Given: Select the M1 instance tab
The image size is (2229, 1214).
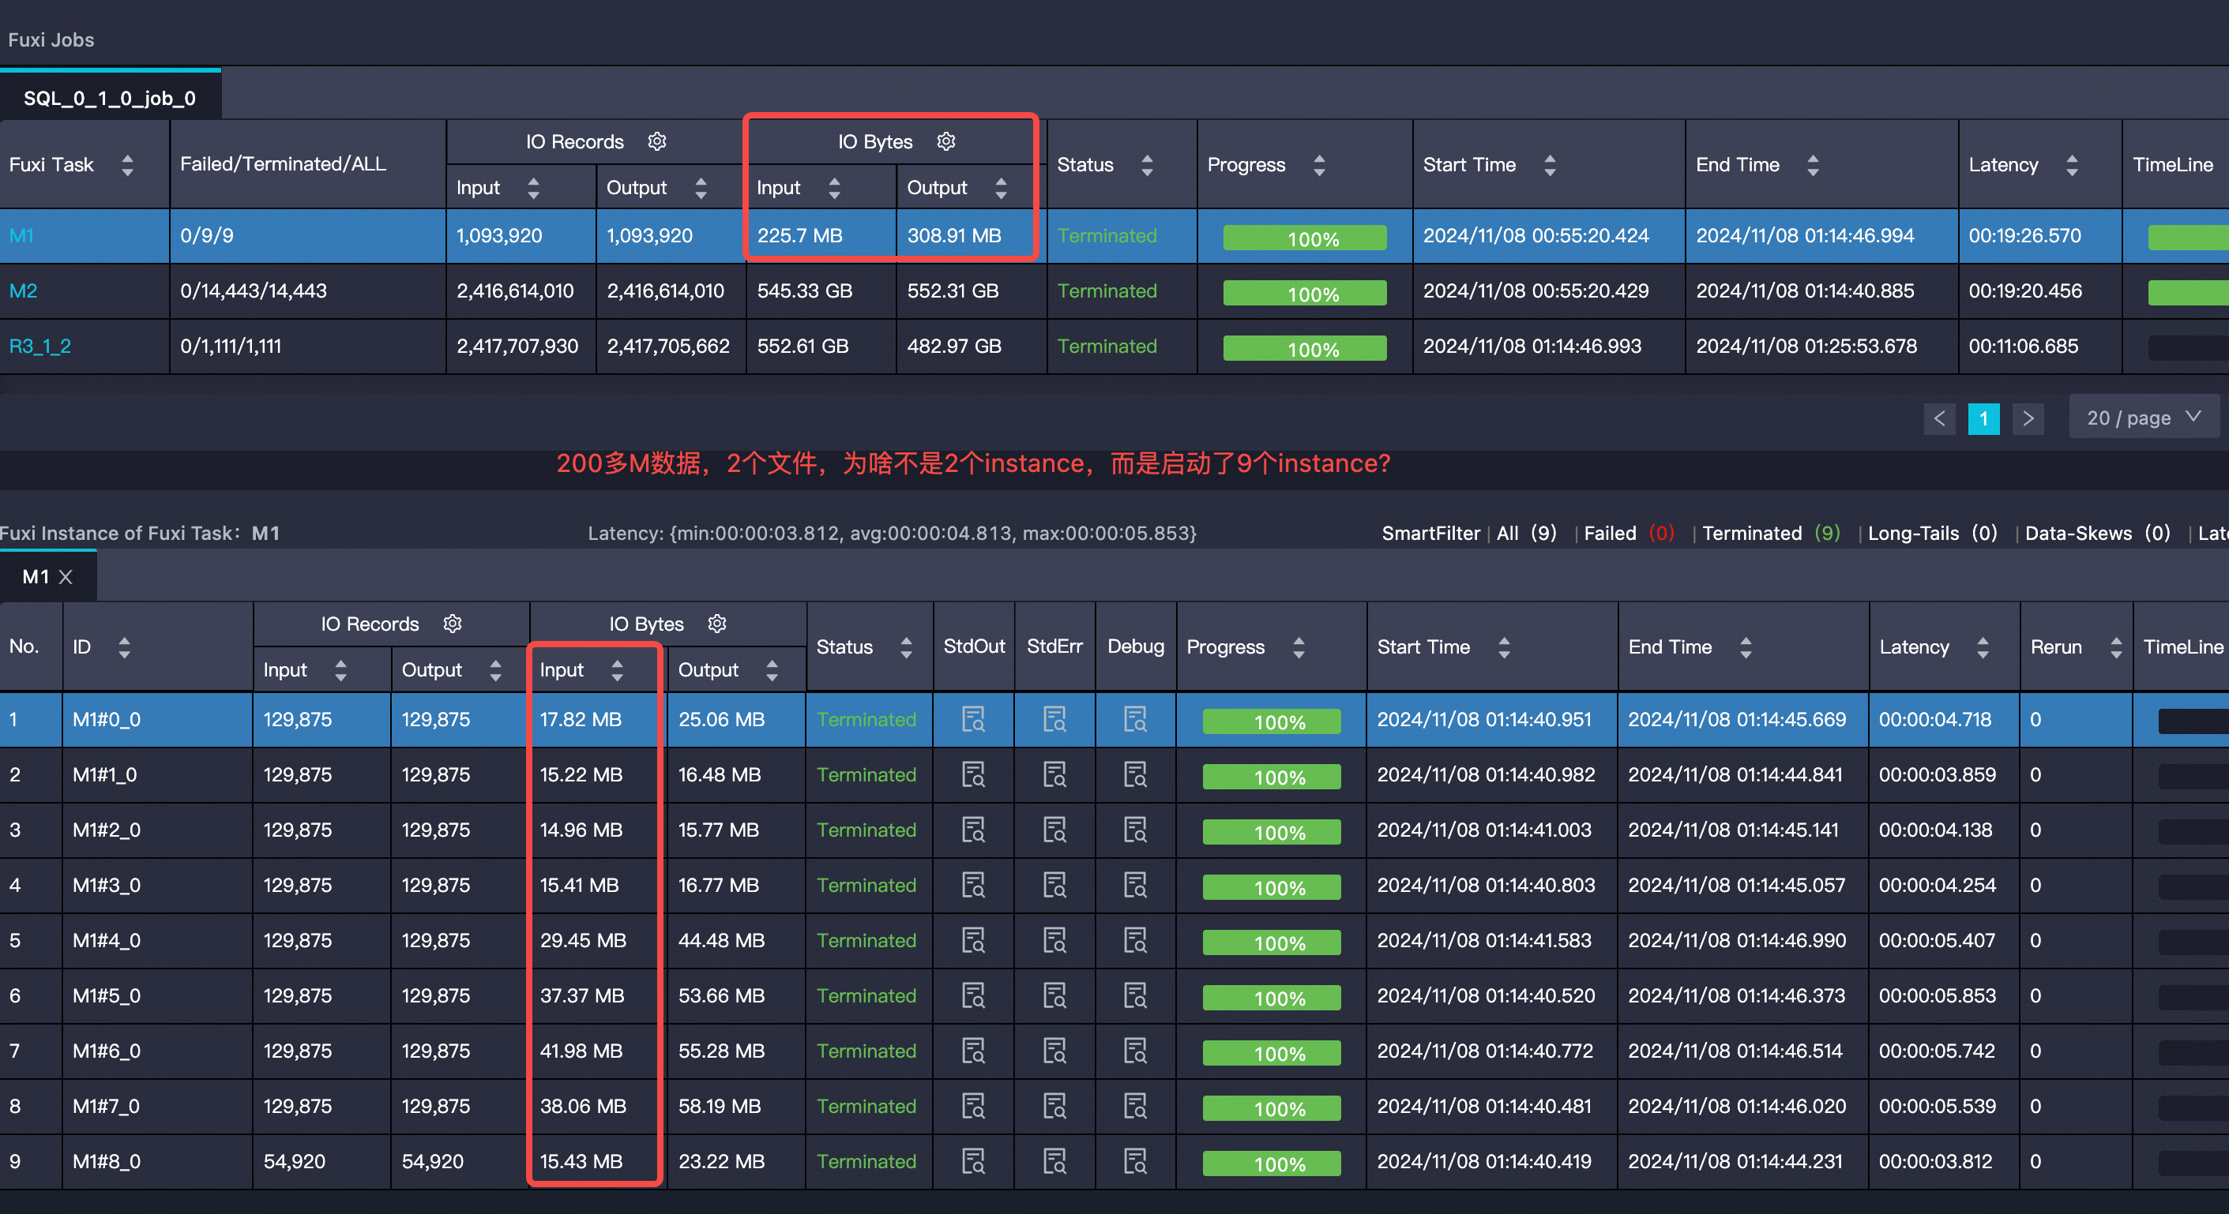Looking at the screenshot, I should pyautogui.click(x=36, y=577).
